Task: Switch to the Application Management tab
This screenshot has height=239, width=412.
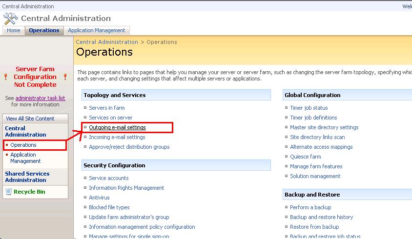Action: tap(97, 30)
